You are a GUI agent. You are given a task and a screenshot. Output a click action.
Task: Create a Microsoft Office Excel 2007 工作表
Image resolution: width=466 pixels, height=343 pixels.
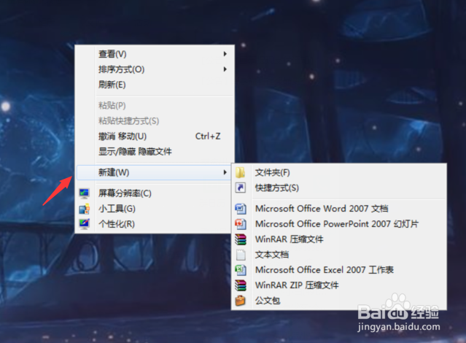(339, 270)
